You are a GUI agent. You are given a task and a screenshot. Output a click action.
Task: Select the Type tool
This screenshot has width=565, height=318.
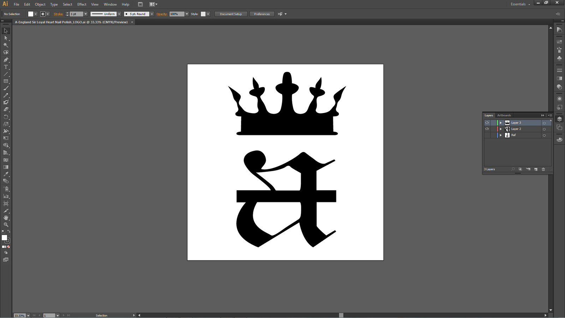[6, 67]
